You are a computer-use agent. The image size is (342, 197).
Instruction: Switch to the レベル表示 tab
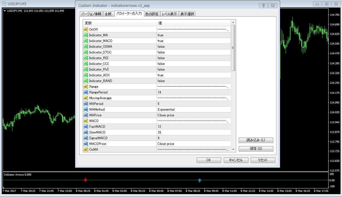169,14
